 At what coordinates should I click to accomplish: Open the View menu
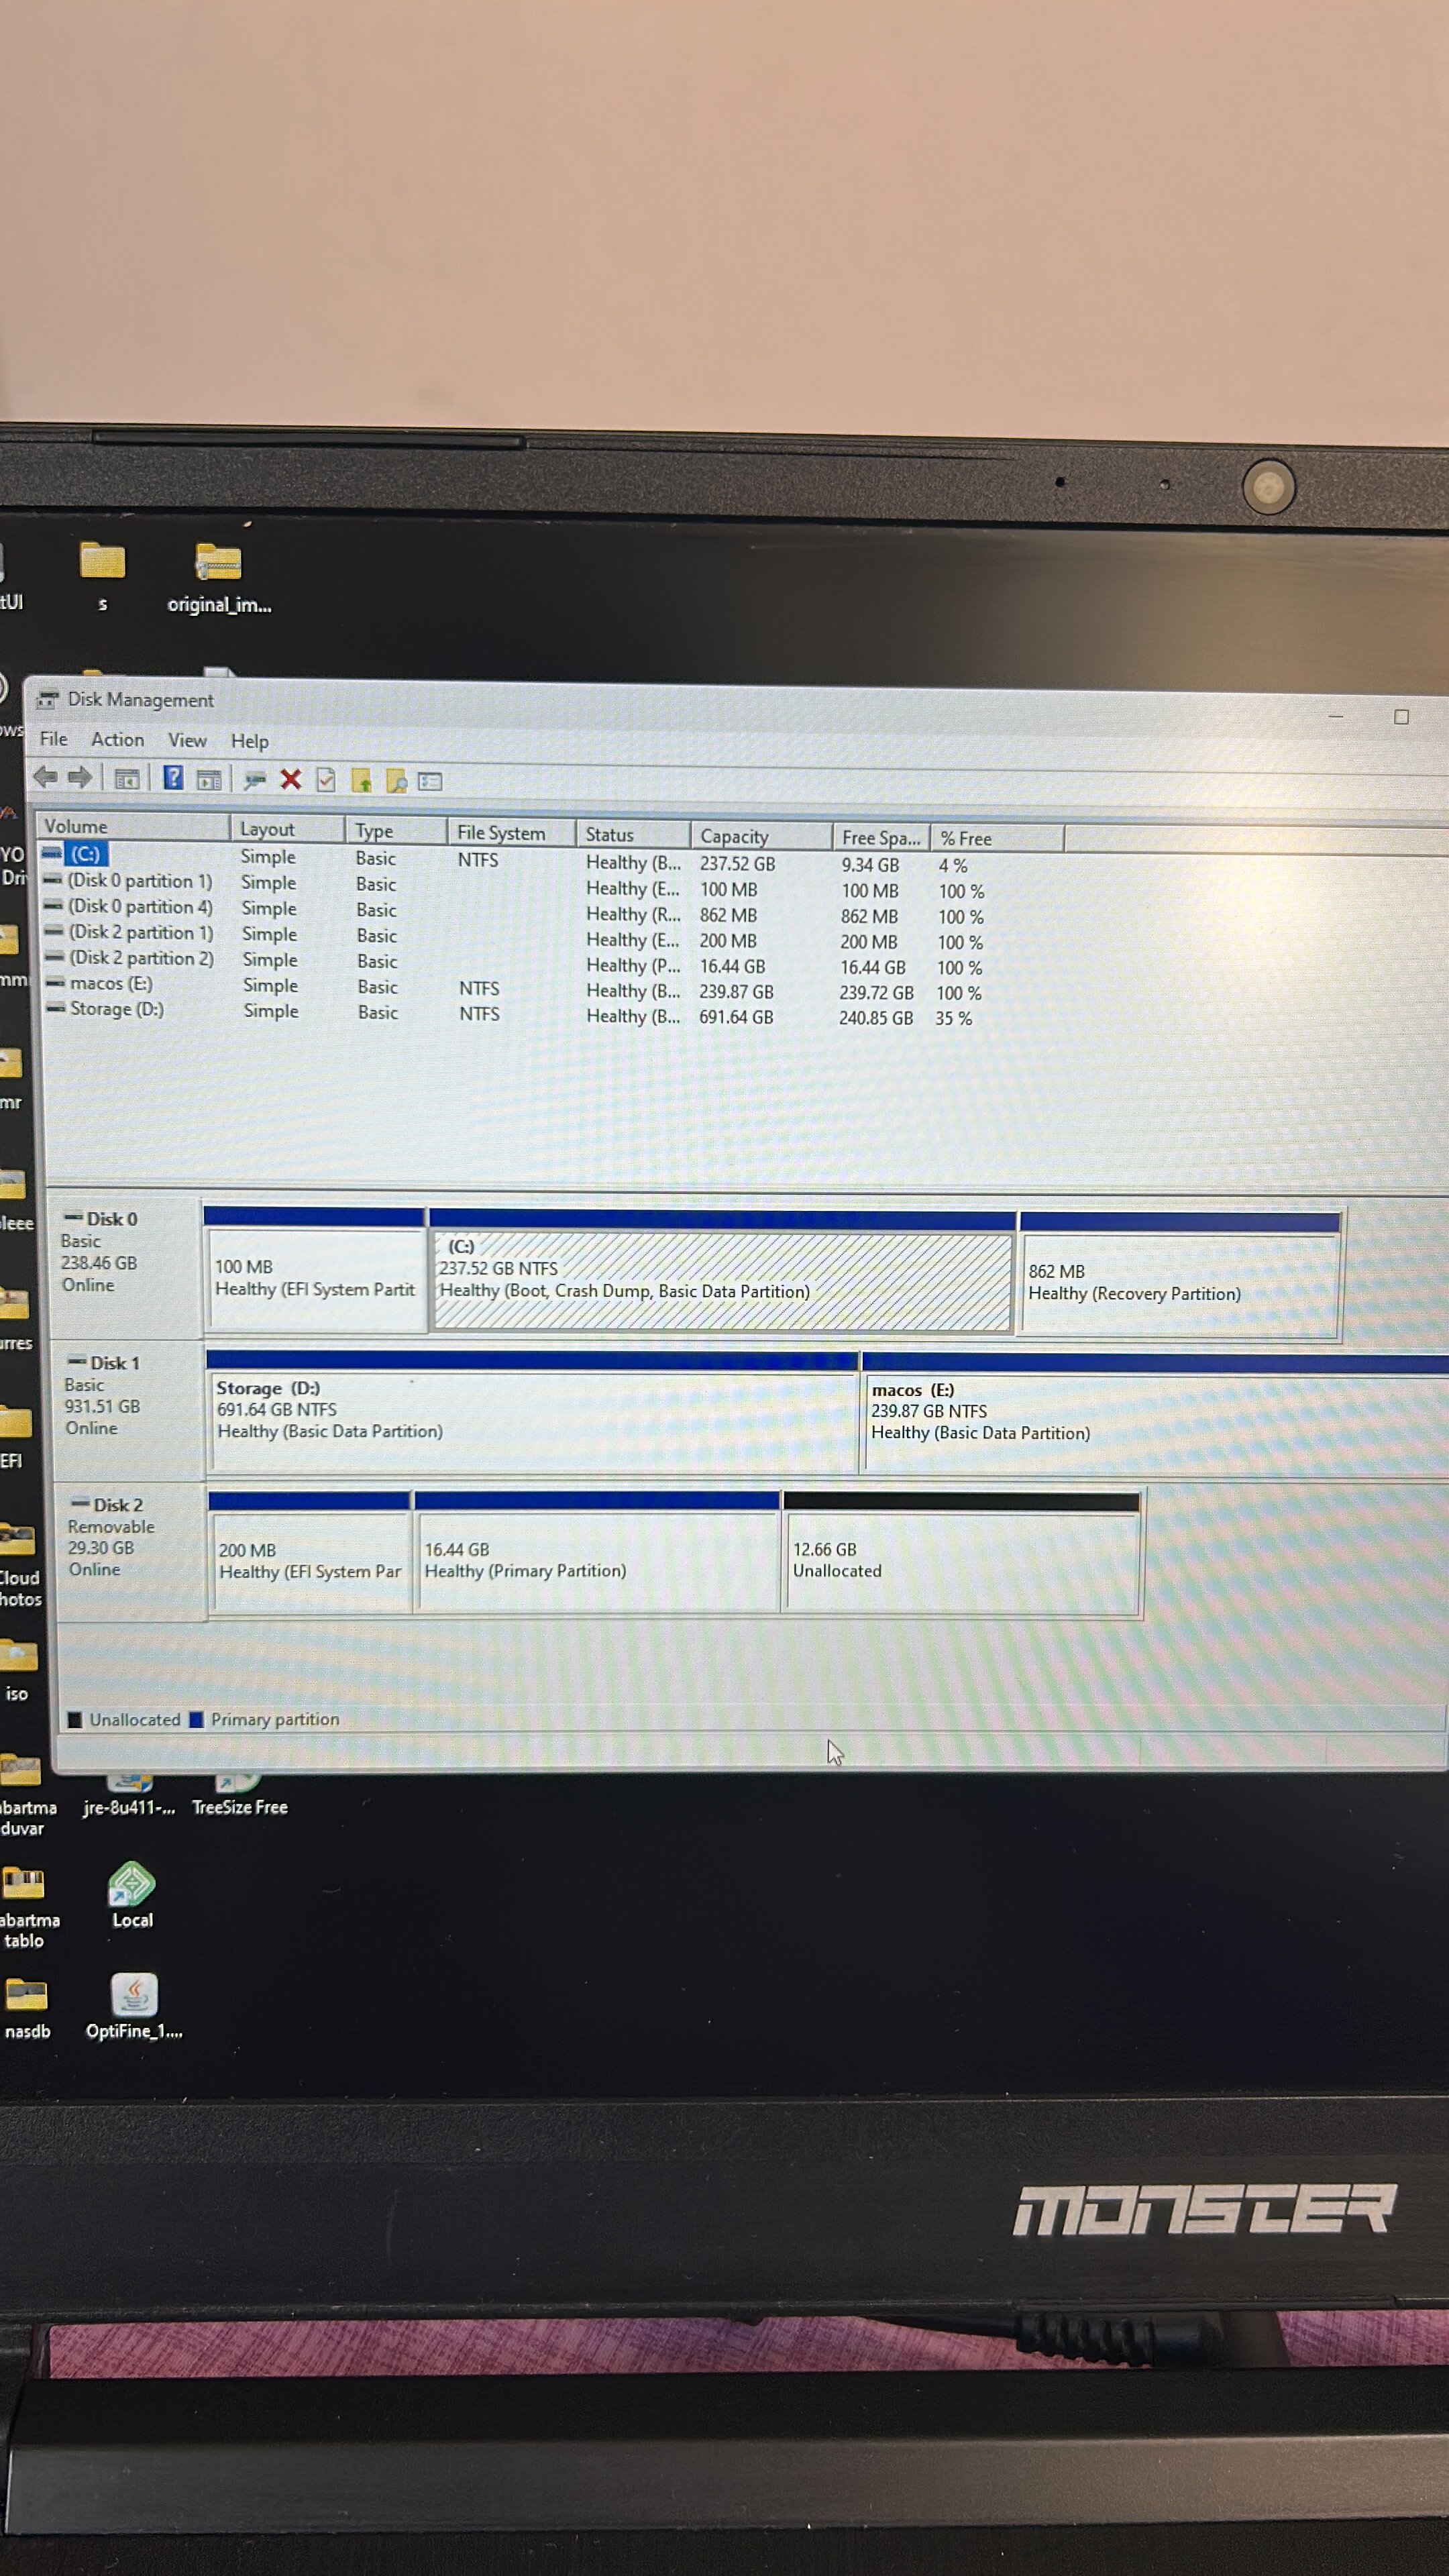click(x=187, y=741)
